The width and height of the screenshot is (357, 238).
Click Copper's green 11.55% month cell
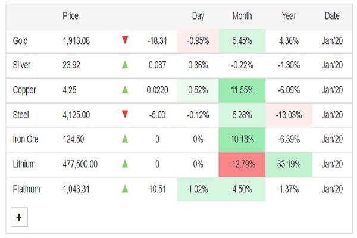[242, 90]
